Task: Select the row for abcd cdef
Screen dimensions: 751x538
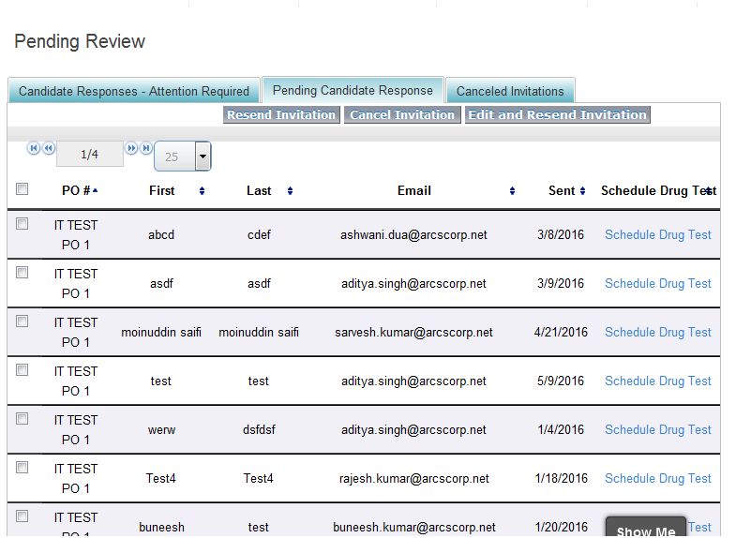Action: pos(22,223)
